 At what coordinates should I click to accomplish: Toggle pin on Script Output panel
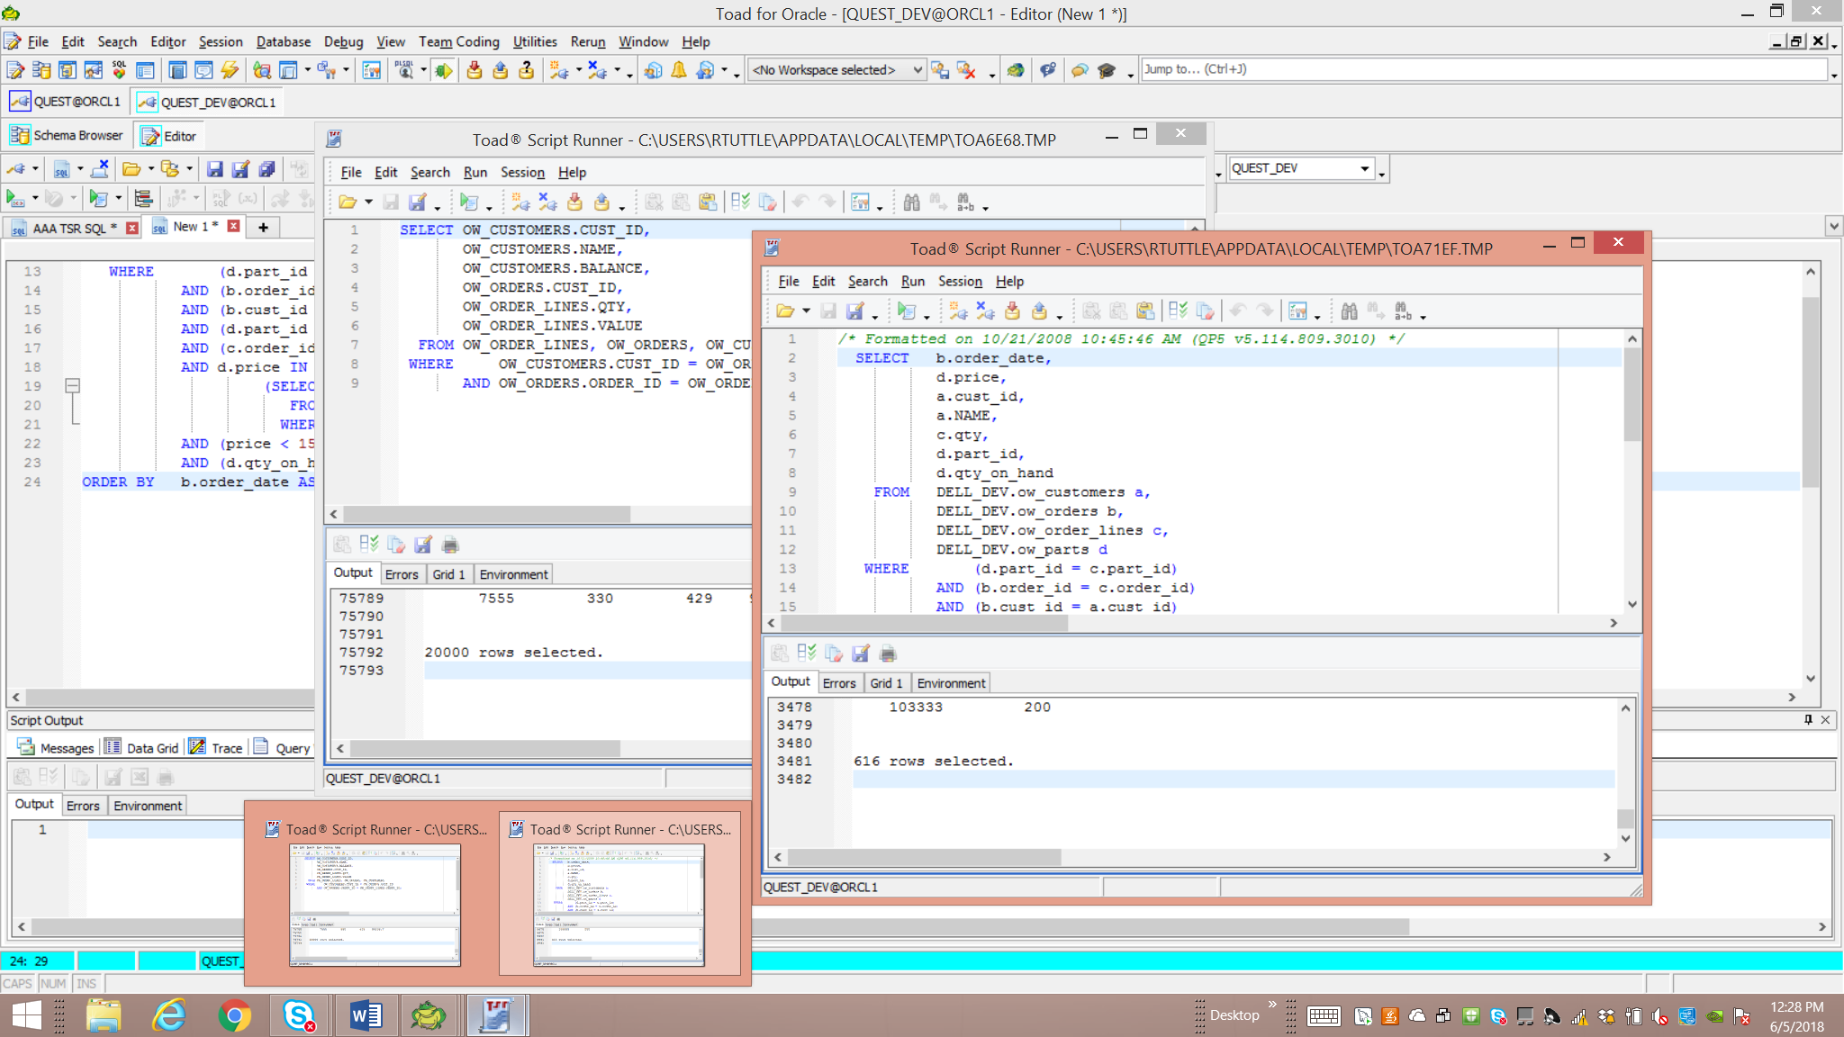pyautogui.click(x=1807, y=720)
